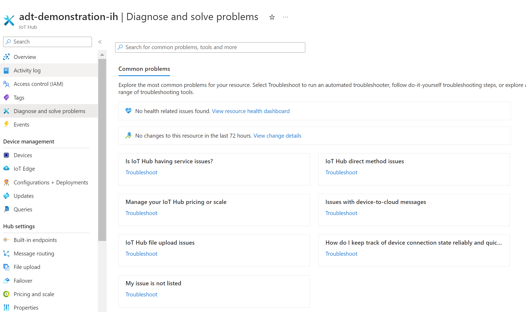This screenshot has width=526, height=312.
Task: Select Diagnose and solve problems in menu
Action: tap(49, 111)
